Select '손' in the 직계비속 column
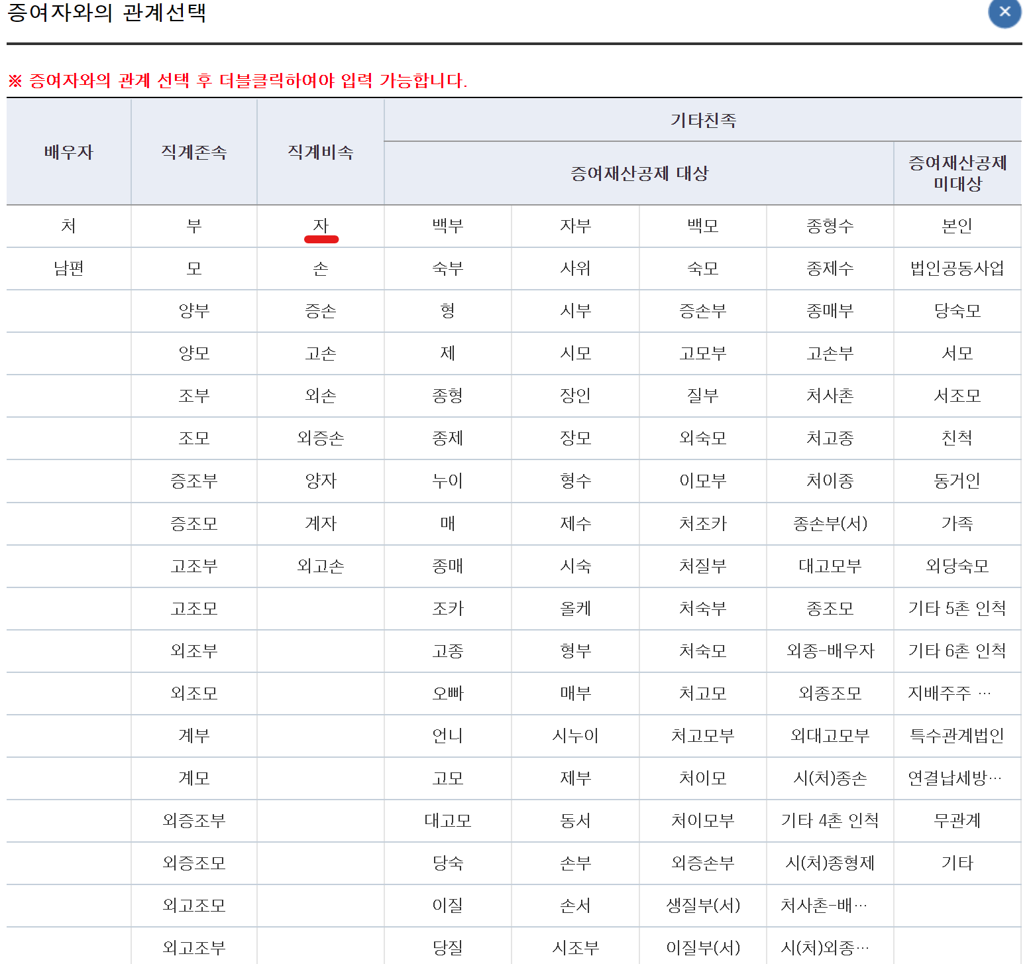The height and width of the screenshot is (964, 1031). coord(320,269)
